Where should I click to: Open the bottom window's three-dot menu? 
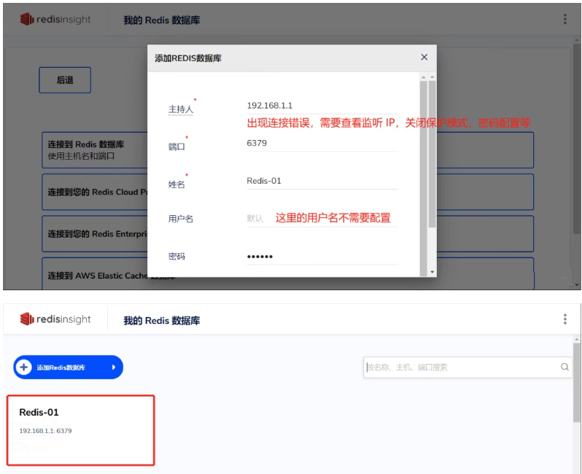pyautogui.click(x=565, y=319)
